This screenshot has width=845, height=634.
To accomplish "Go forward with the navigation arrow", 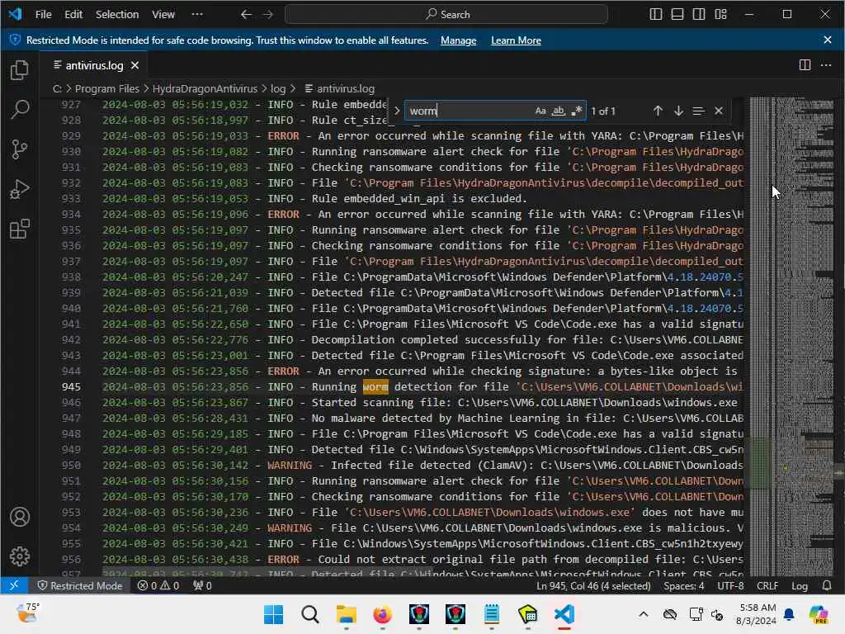I will point(267,15).
